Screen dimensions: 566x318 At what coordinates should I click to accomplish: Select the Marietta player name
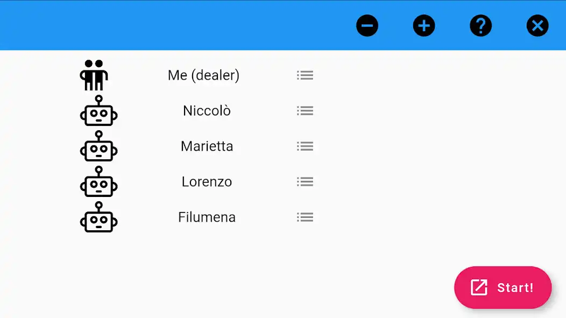207,146
